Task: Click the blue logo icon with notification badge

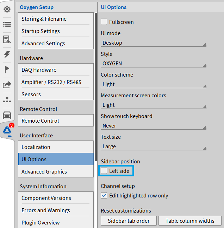Action: (x=7, y=131)
